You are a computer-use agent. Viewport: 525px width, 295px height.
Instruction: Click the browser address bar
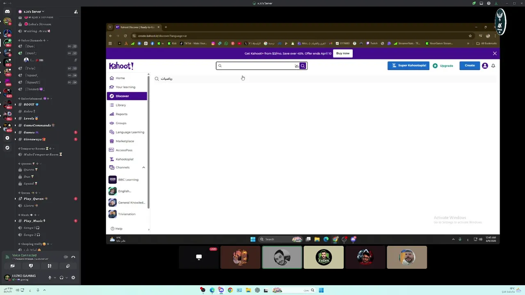click(301, 36)
